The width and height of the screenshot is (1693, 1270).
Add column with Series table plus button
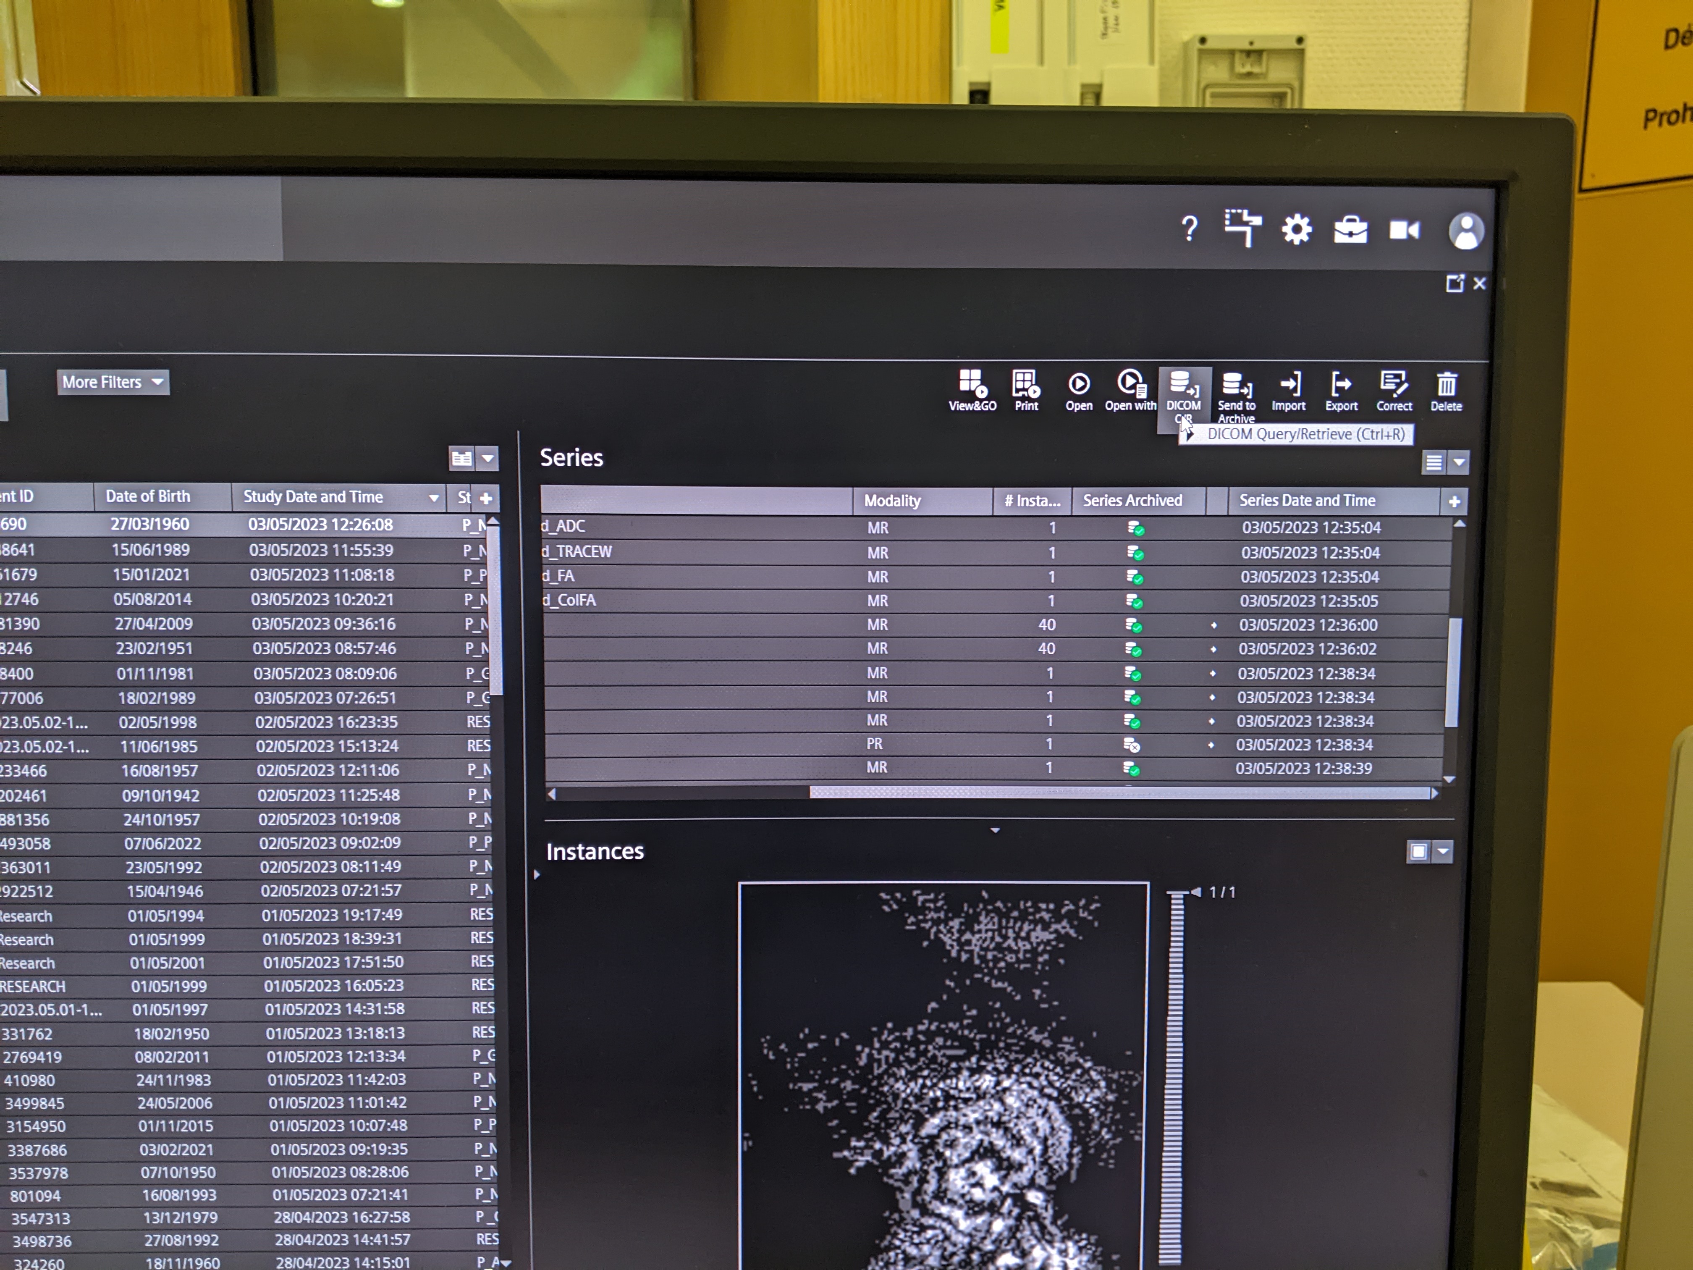(1454, 501)
